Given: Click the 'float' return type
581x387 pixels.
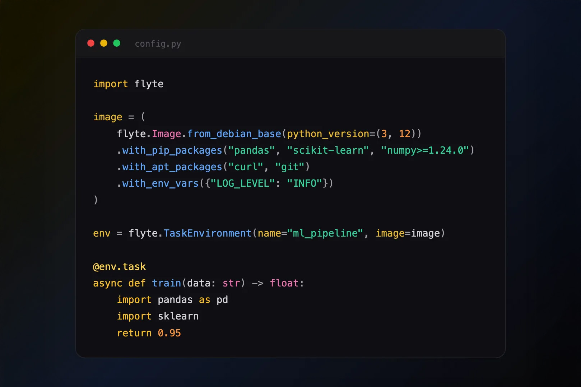Looking at the screenshot, I should [284, 283].
